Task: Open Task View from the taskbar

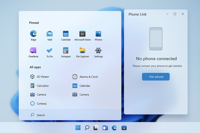Action: click(x=96, y=128)
